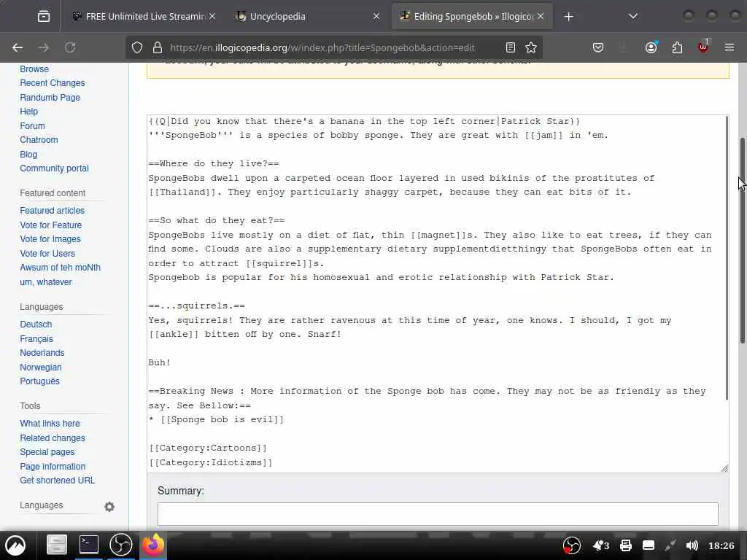This screenshot has height=560, width=747.
Task: Open the application launcher in taskbar
Action: point(15,545)
